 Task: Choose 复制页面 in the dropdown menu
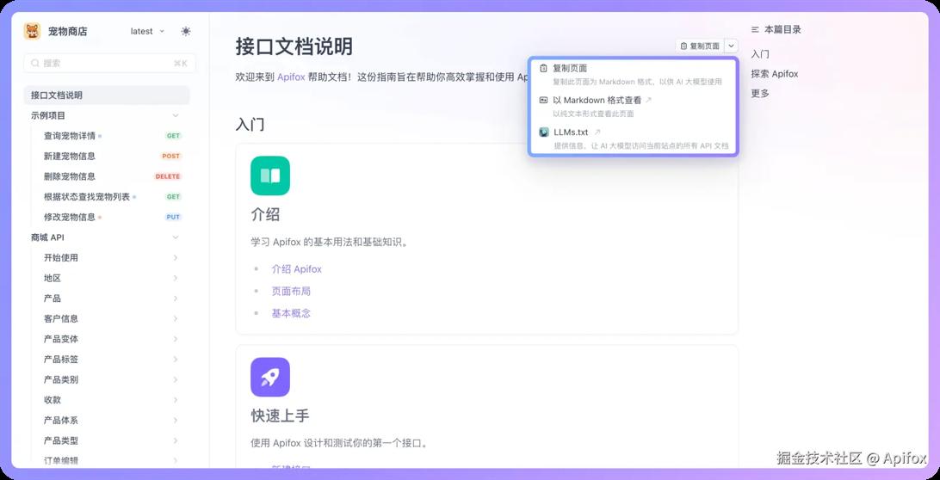point(633,74)
